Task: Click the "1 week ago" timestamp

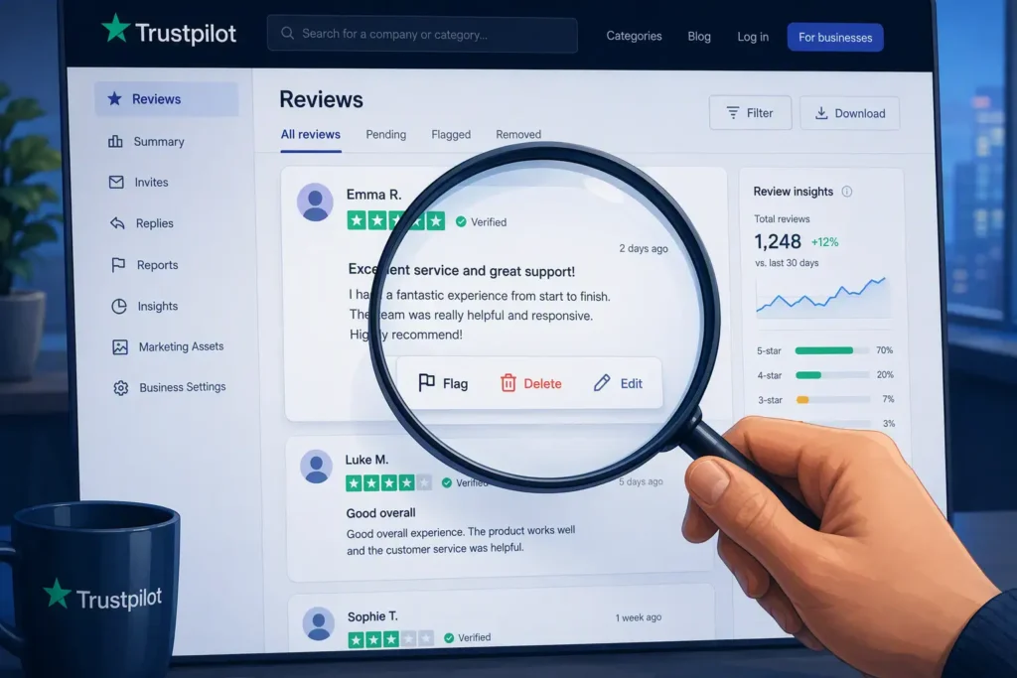Action: [x=639, y=617]
